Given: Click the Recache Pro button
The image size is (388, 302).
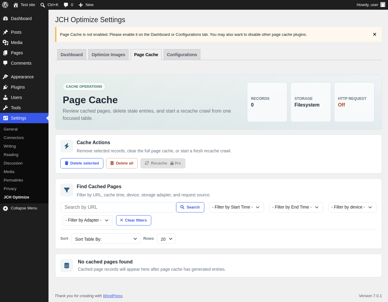Looking at the screenshot, I should (x=163, y=163).
